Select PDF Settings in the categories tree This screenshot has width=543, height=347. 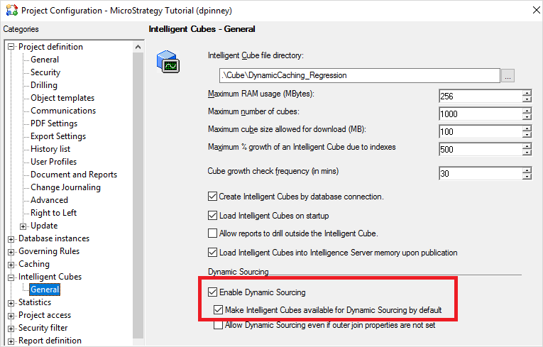[54, 123]
